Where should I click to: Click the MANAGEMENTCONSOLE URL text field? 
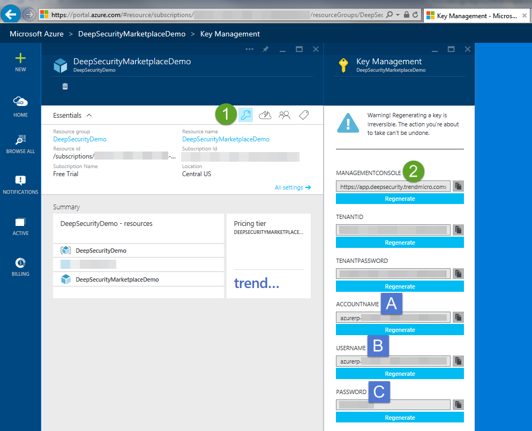tap(393, 186)
